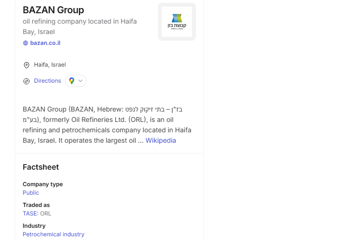Click the Haifa, Israel location text
342x241 pixels.
tap(50, 65)
